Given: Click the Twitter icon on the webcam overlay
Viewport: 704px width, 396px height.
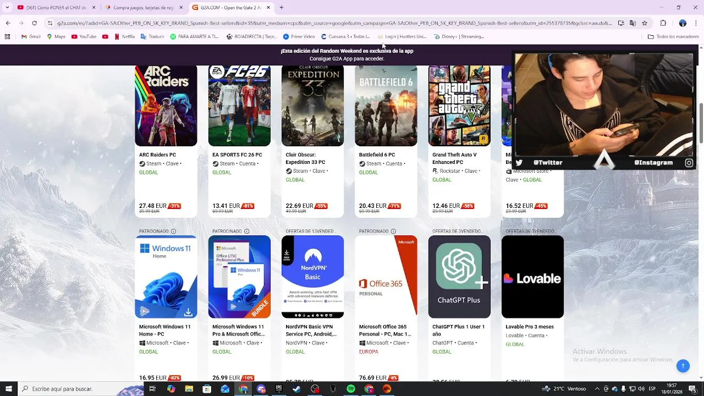Looking at the screenshot, I should [x=519, y=163].
